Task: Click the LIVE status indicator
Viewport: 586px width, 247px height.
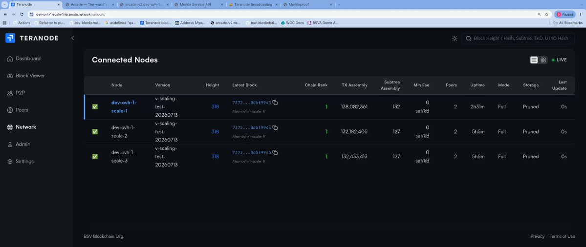Action: click(559, 60)
